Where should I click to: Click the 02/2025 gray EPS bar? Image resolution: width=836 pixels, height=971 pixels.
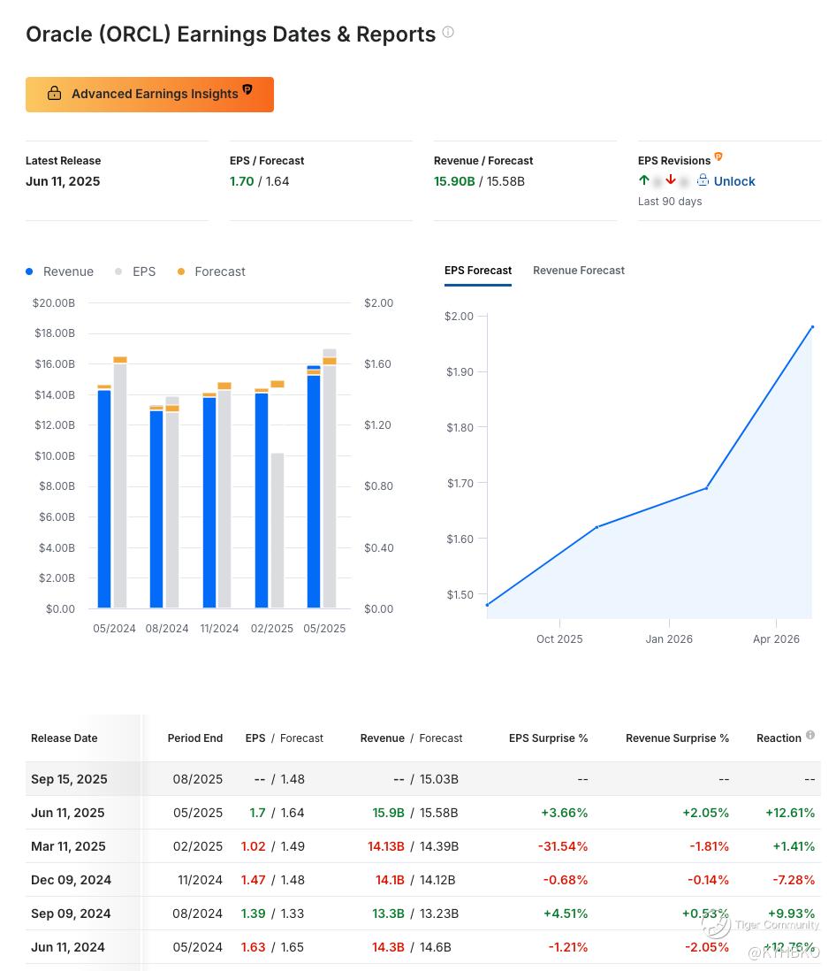[x=277, y=531]
